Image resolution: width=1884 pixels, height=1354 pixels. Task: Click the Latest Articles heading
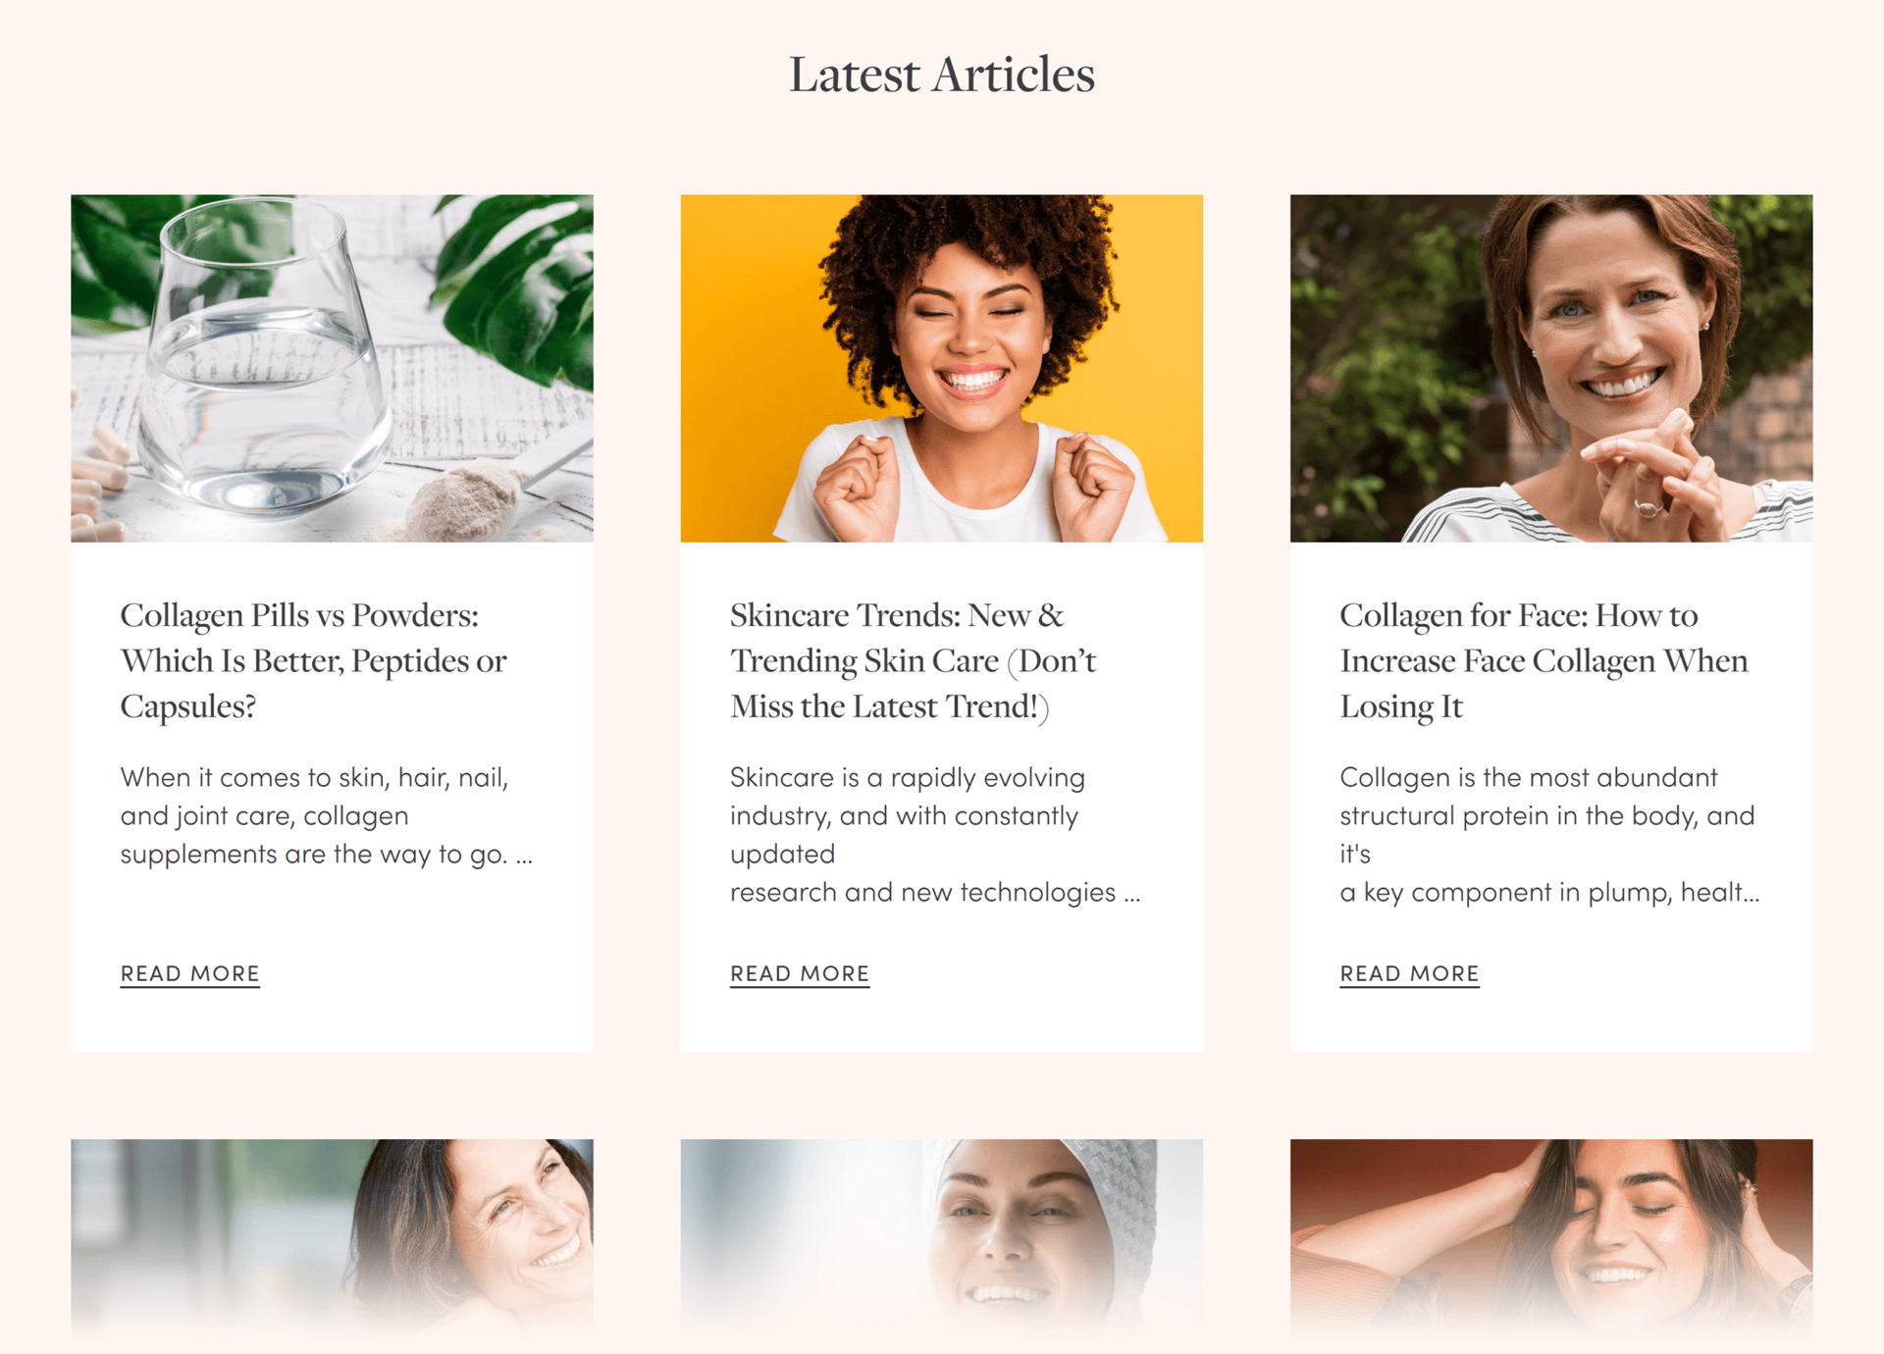coord(942,75)
